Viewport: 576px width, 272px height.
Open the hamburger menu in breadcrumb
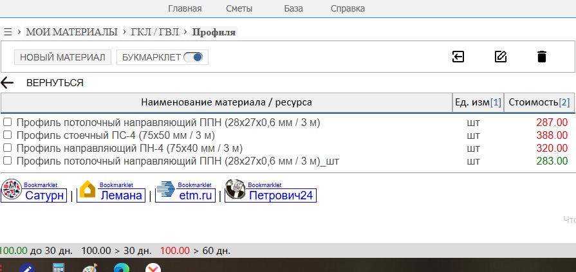click(x=7, y=32)
